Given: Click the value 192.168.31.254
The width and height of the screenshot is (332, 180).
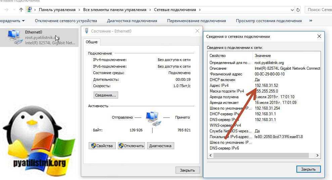Looking at the screenshot, I should (x=267, y=108).
